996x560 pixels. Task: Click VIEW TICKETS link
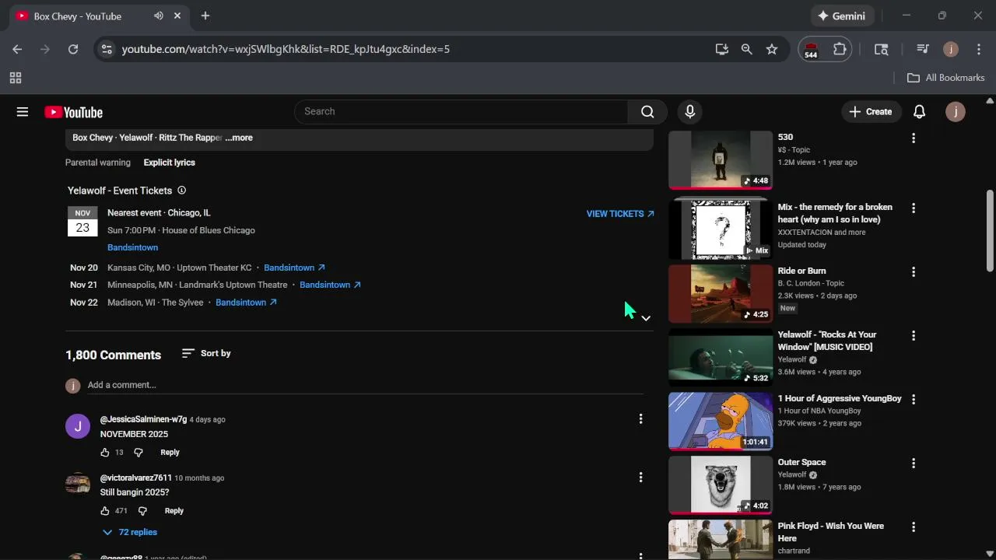coord(620,214)
